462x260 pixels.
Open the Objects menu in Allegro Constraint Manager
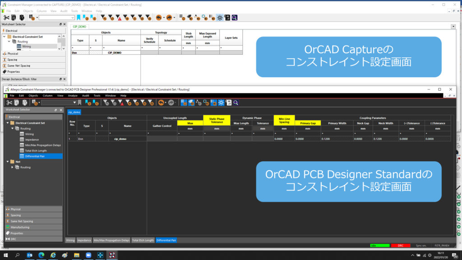[x=33, y=96]
